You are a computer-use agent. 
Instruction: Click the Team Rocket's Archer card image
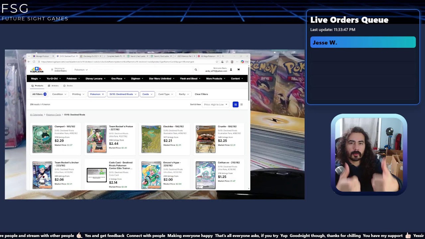(42, 175)
